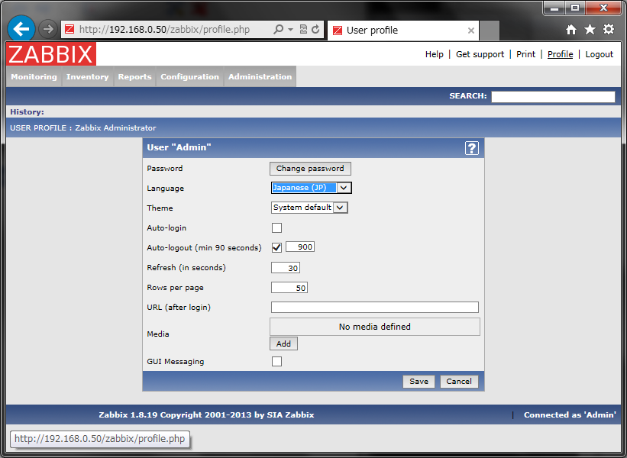Focus the SEARCH input field
The width and height of the screenshot is (627, 458).
tap(553, 97)
